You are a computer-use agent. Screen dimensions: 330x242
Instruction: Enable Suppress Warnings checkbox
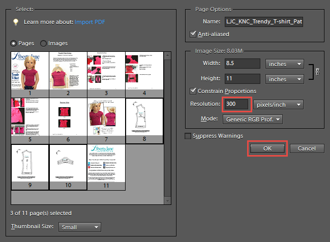188,136
